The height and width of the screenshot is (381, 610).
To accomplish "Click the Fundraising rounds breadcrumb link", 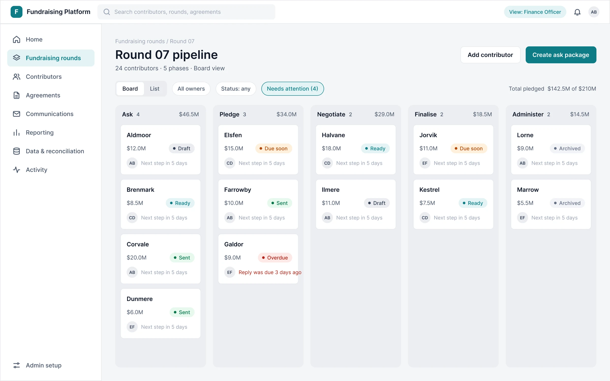I will [x=140, y=41].
